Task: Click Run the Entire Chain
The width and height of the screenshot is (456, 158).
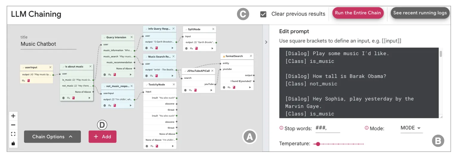Action: pos(358,13)
